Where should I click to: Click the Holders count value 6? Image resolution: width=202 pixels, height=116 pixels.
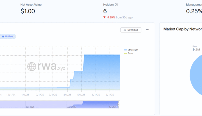pos(105,11)
